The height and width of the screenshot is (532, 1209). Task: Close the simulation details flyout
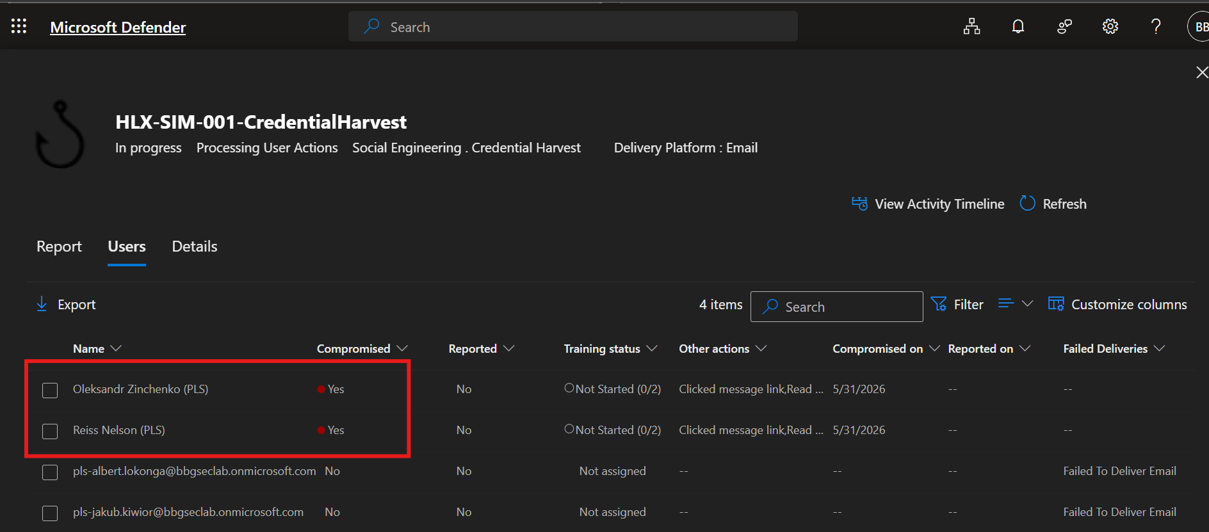[1201, 72]
